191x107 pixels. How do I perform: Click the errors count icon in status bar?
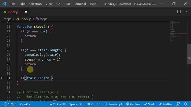click(x=5, y=104)
